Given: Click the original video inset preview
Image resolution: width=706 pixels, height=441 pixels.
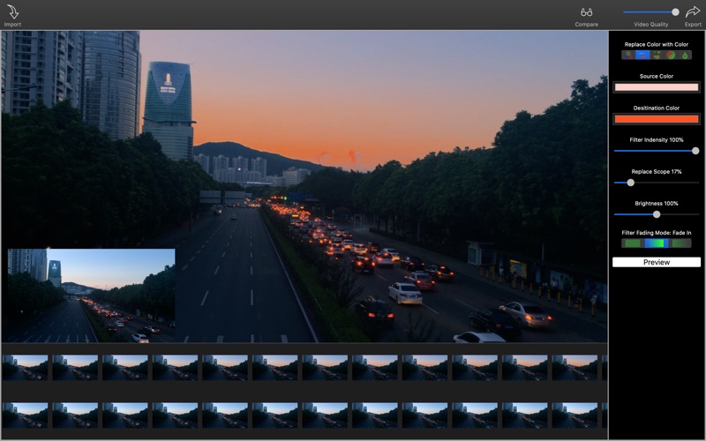Looking at the screenshot, I should click(92, 295).
